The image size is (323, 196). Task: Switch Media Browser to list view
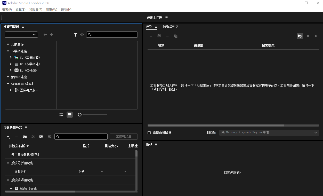pos(61,115)
